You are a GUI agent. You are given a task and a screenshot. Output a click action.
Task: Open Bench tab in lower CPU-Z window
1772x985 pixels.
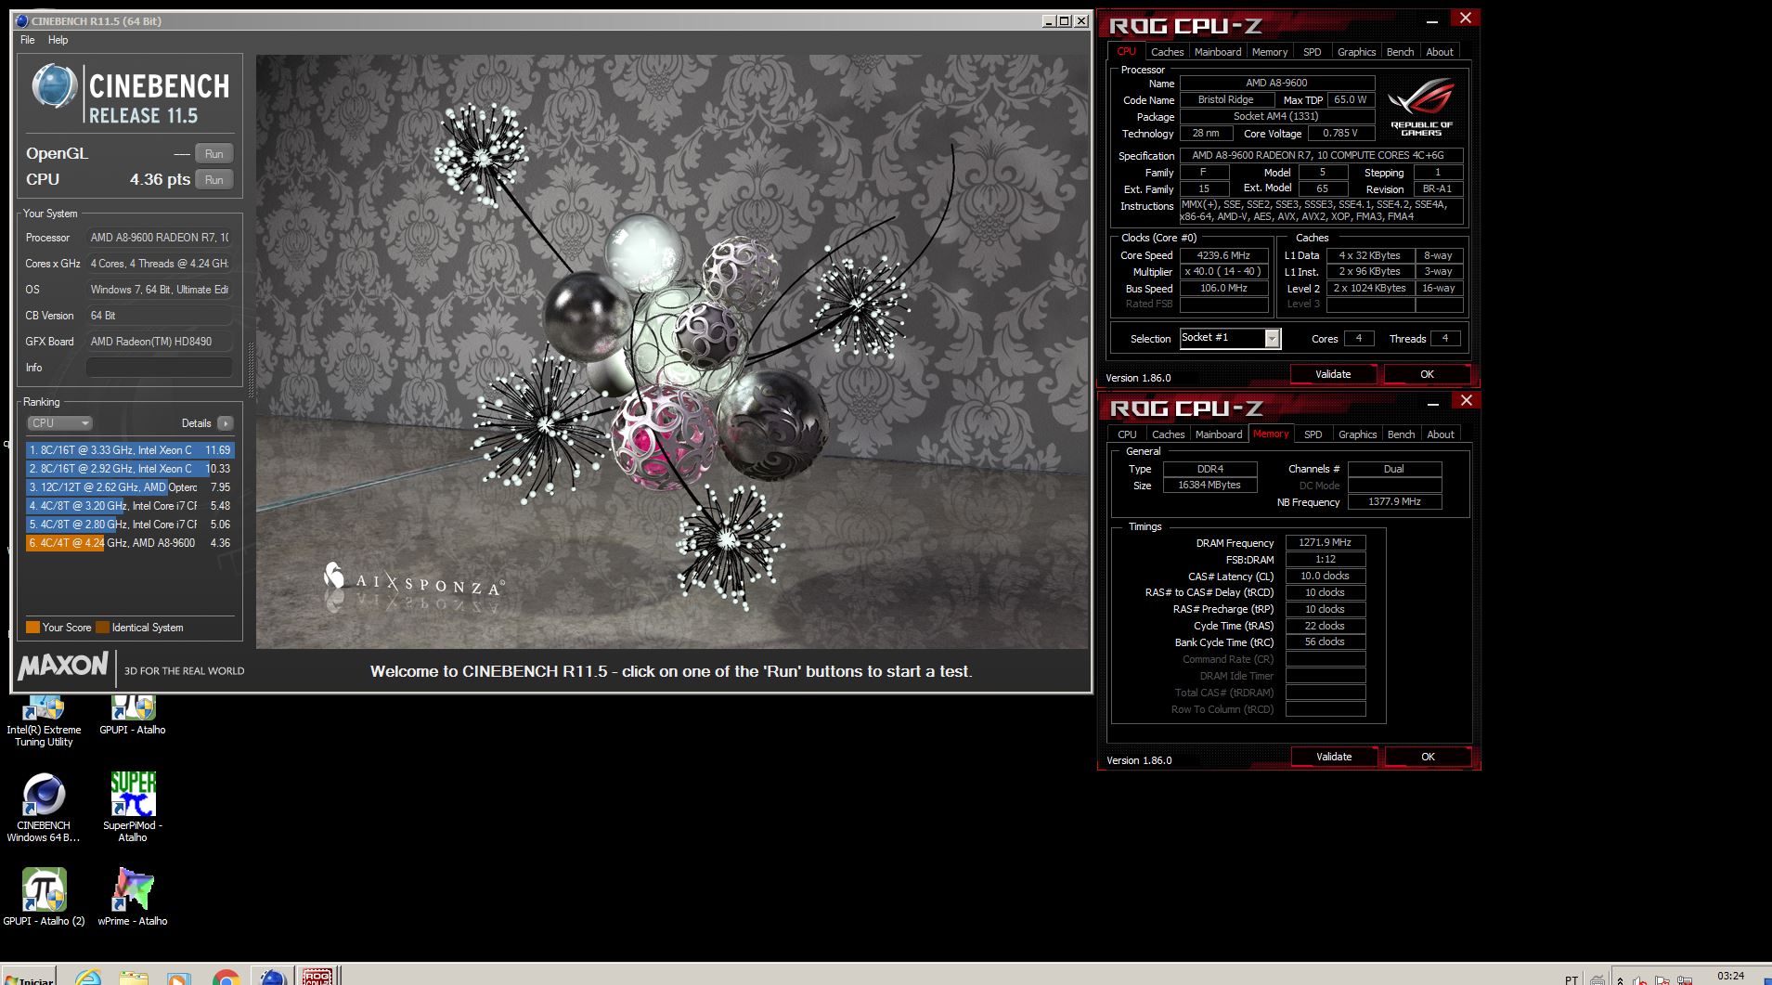(1401, 434)
